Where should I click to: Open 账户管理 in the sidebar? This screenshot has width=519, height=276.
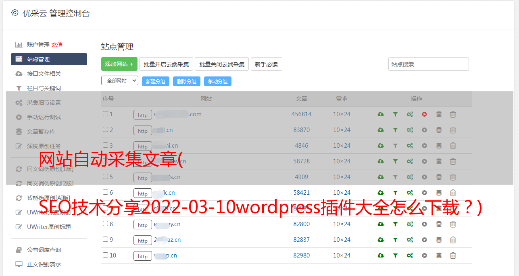tap(38, 45)
